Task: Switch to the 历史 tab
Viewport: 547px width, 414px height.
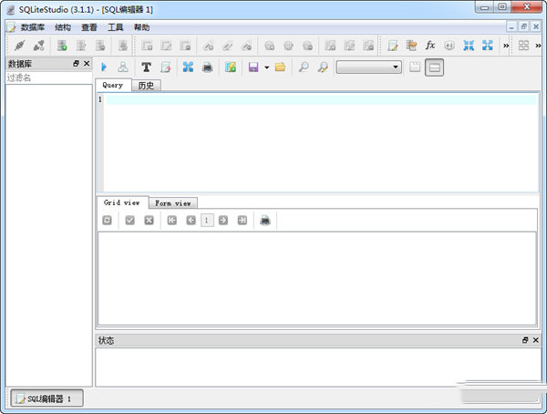Action: (146, 86)
